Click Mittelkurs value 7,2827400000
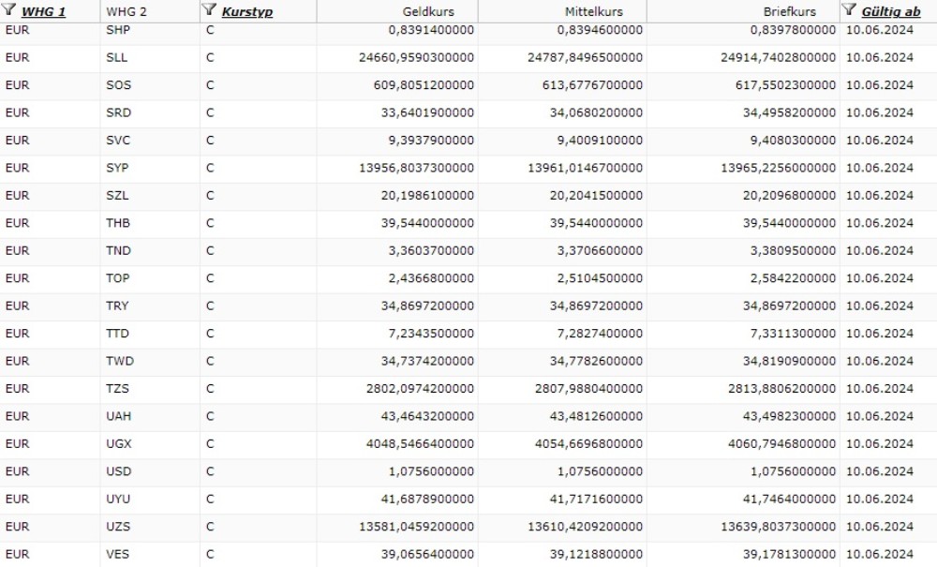This screenshot has width=937, height=567. point(600,334)
